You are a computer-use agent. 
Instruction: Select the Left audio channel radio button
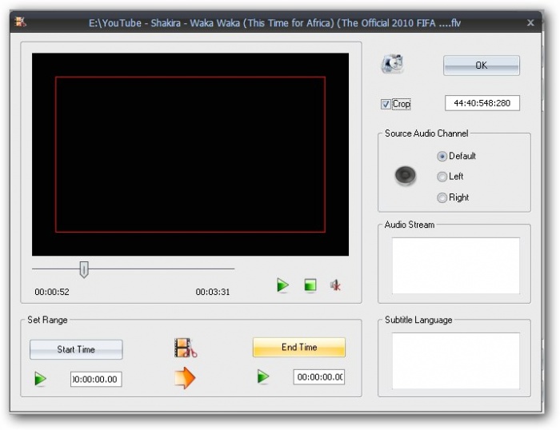point(442,177)
